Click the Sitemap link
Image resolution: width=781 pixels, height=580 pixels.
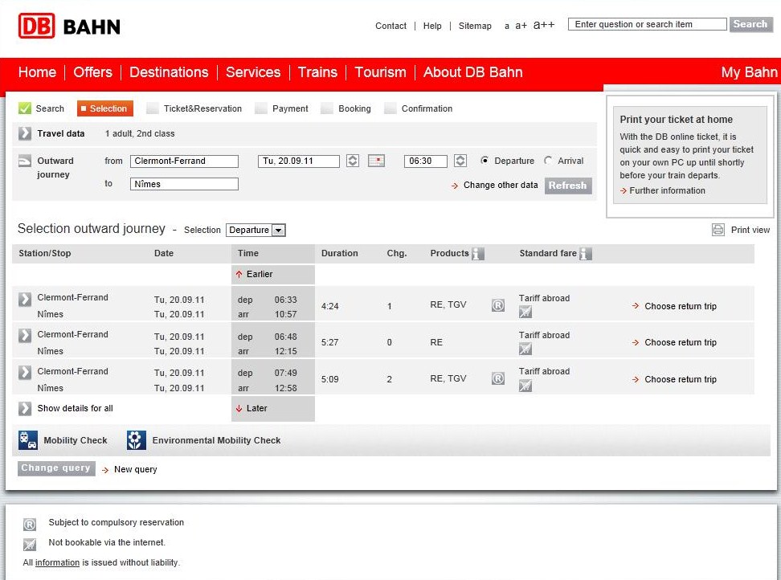click(475, 26)
